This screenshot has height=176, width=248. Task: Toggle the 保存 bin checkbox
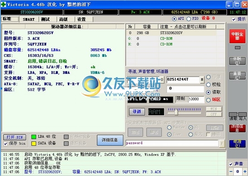(5, 143)
